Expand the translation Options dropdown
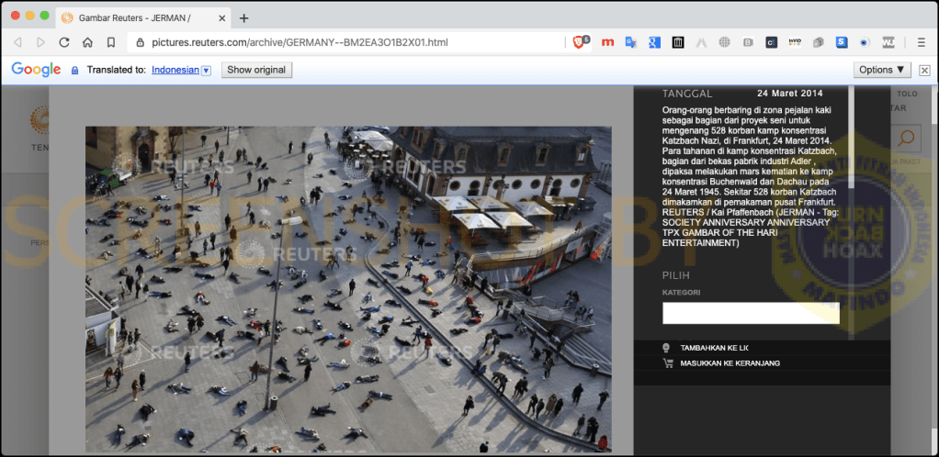Image resolution: width=939 pixels, height=457 pixels. [x=882, y=70]
